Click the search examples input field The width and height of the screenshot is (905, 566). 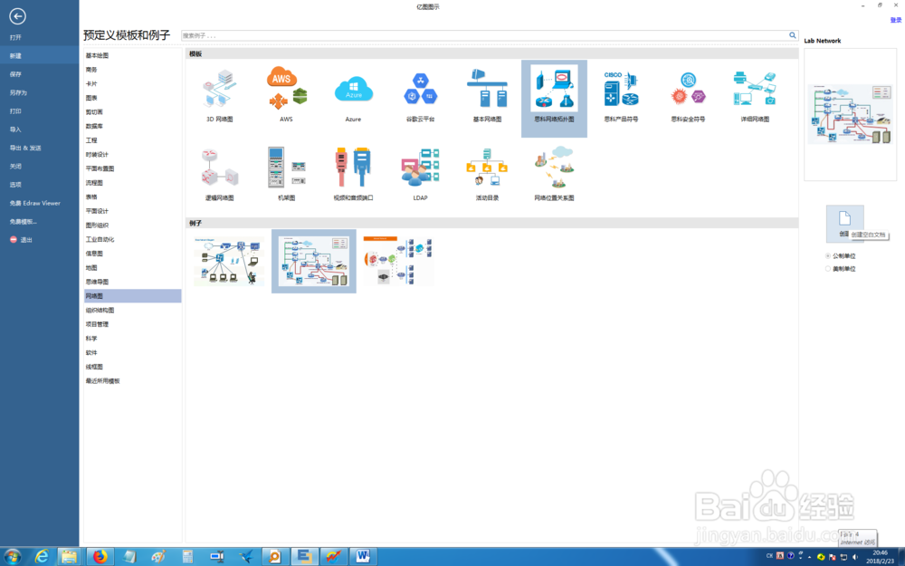tap(485, 35)
